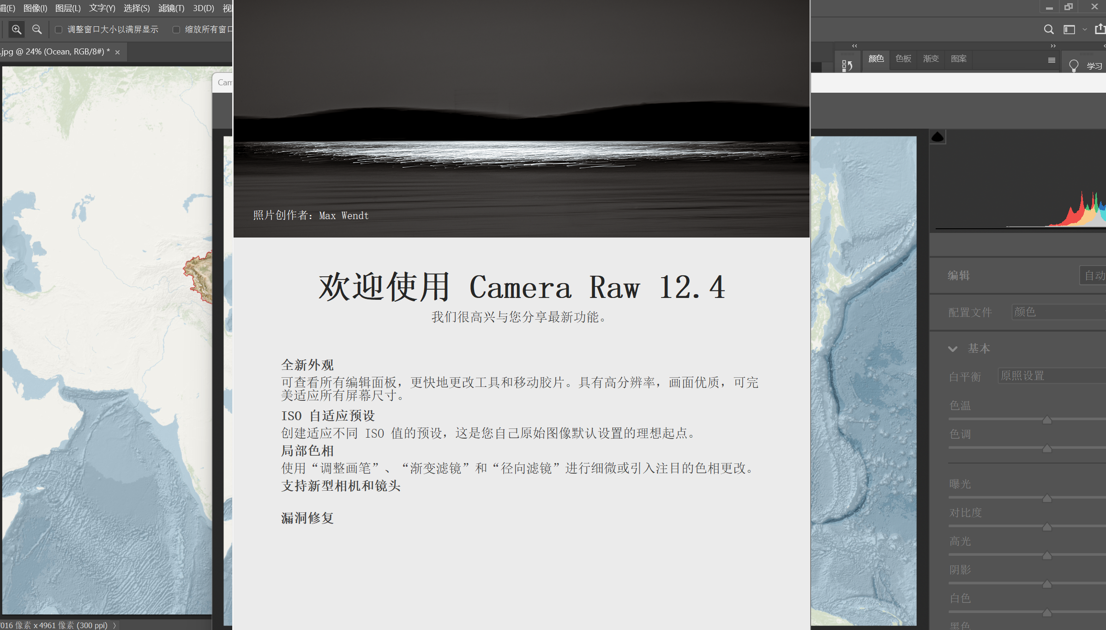This screenshot has width=1106, height=630.
Task: Click the 对比度 slider handle
Action: point(1047,527)
